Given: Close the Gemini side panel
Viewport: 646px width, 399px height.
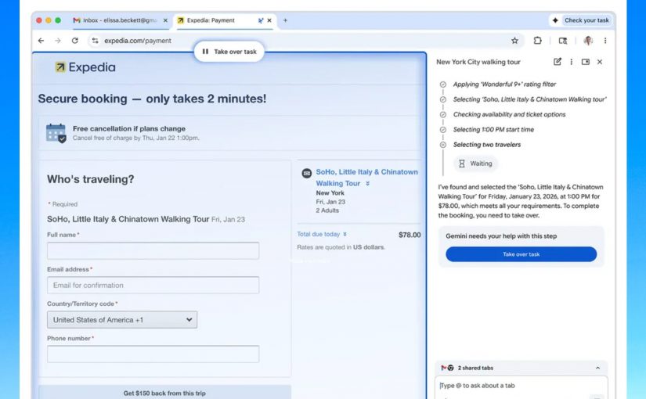Looking at the screenshot, I should (600, 62).
